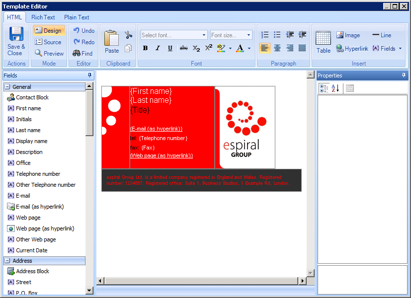Sort properties alphabetically
411x298 pixels.
[335, 88]
